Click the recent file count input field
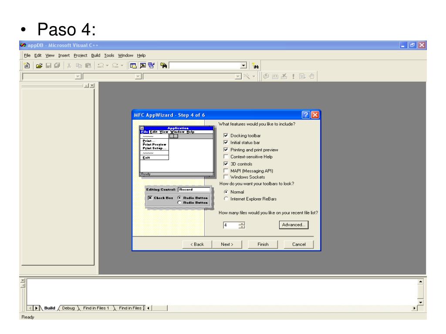The image size is (446, 334). (x=231, y=225)
